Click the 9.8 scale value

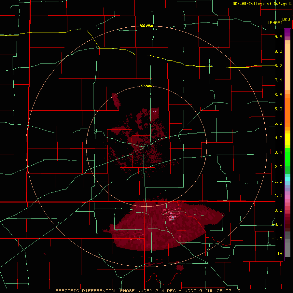click(x=278, y=36)
